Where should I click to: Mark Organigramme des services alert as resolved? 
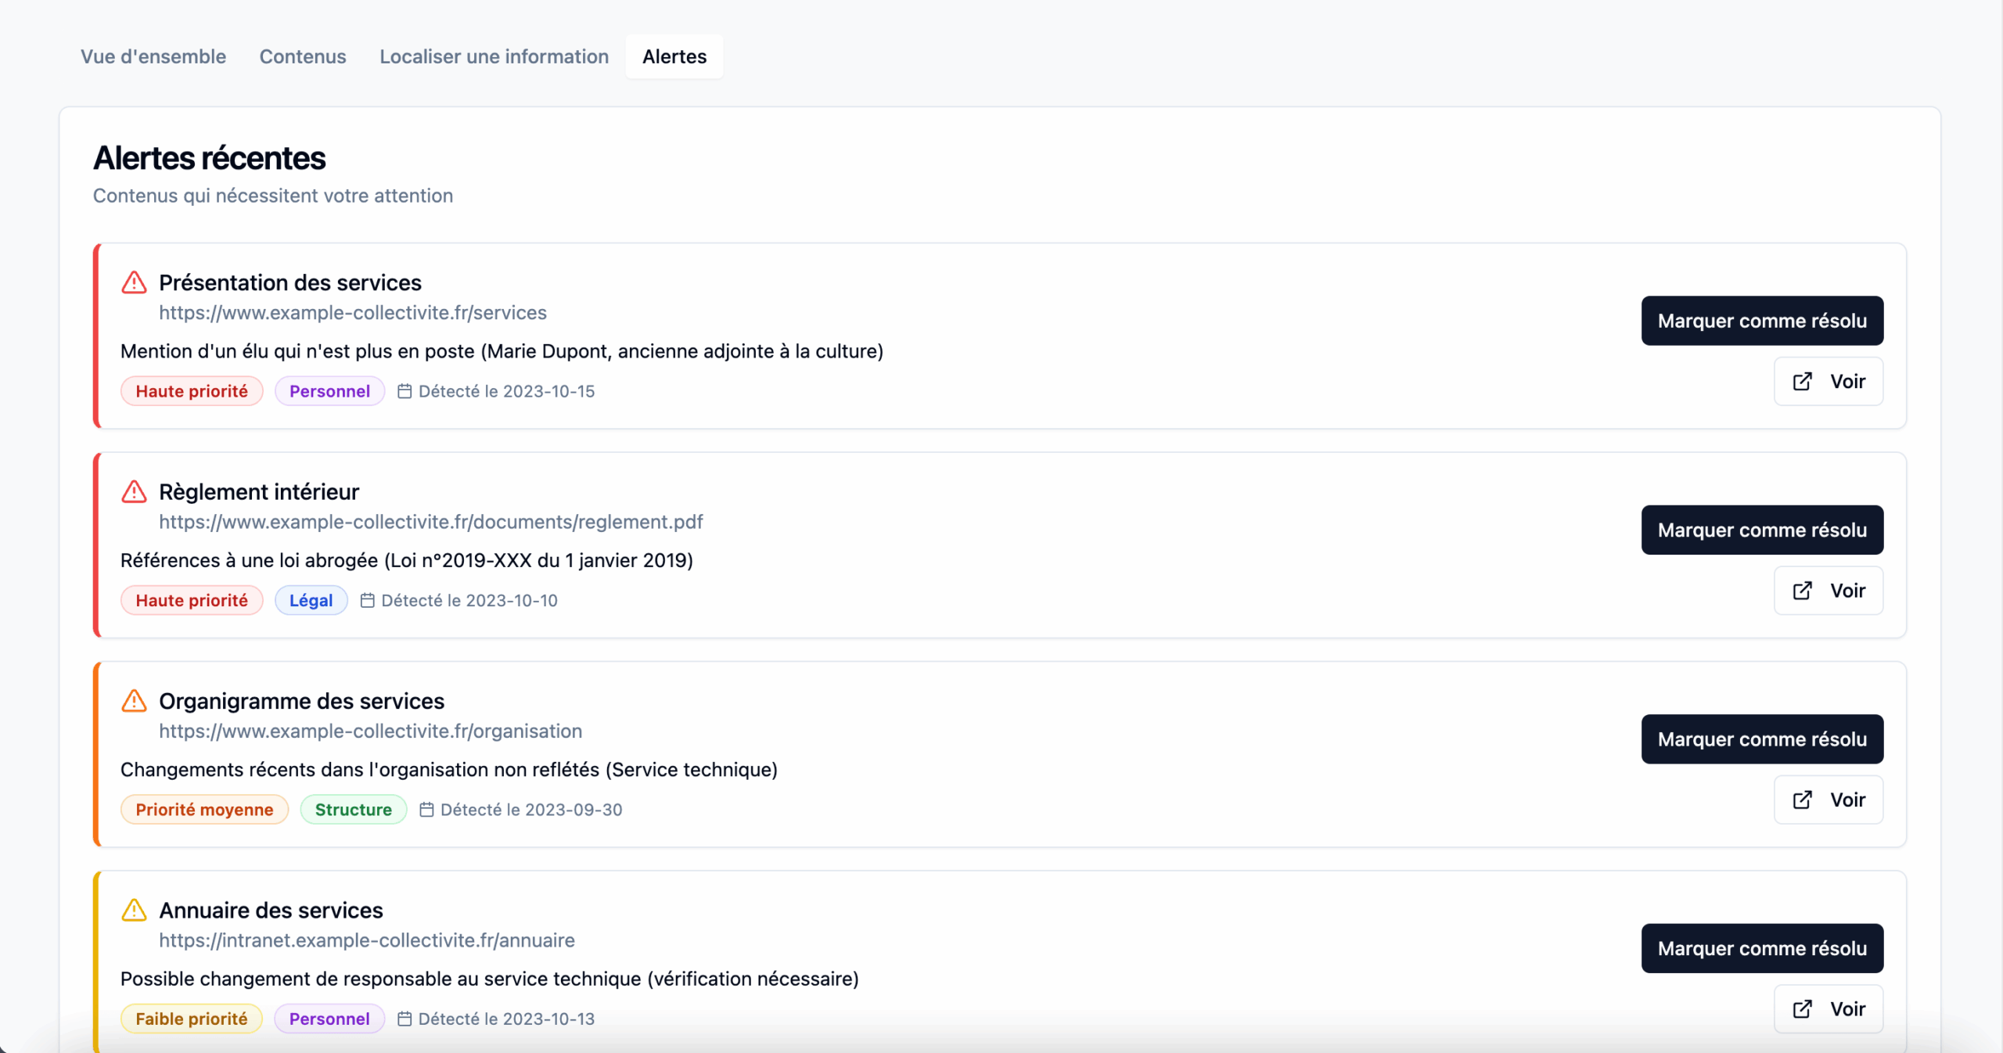click(1762, 739)
